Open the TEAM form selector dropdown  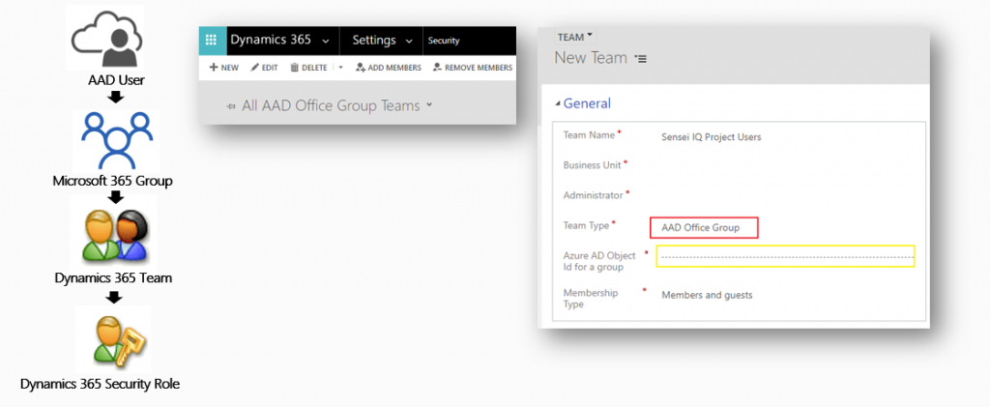point(574,37)
